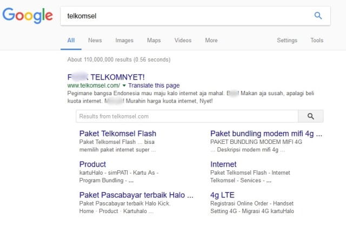Open the 4g LTE sitelink
This screenshot has width=346, height=225.
point(222,195)
